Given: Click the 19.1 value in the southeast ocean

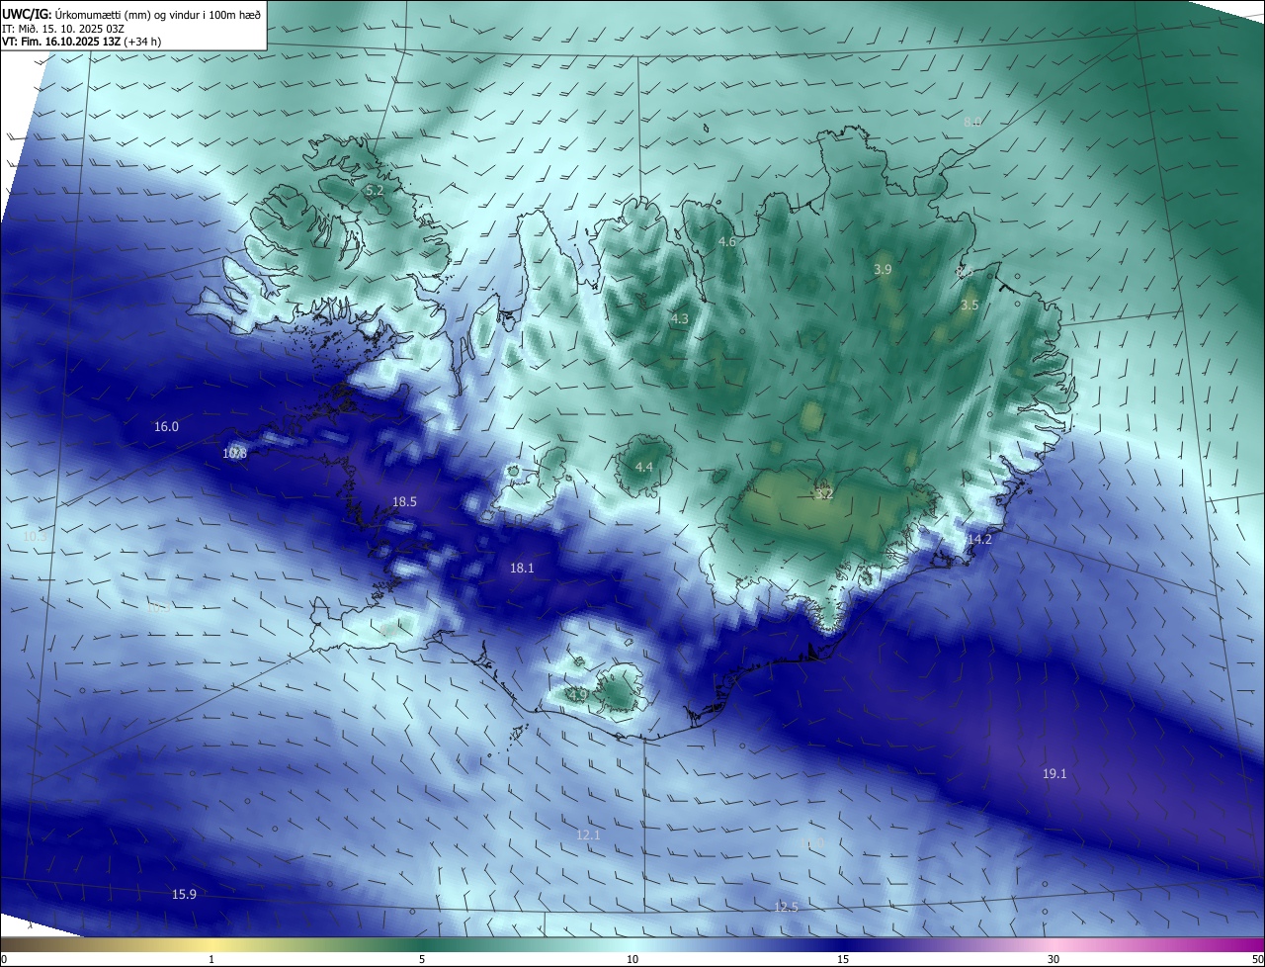Looking at the screenshot, I should (1054, 774).
